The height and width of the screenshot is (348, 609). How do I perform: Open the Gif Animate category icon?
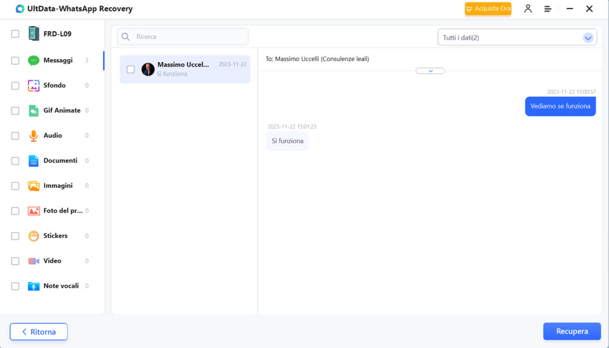pyautogui.click(x=33, y=110)
